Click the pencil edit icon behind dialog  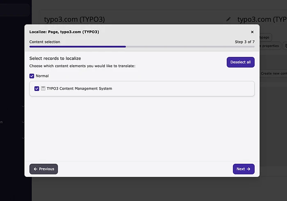228,19
